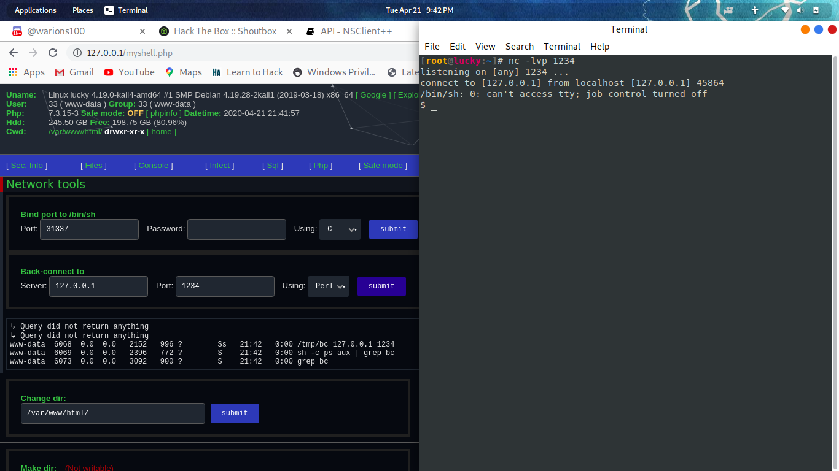Viewport: 839px width, 471px height.
Task: Open the Terminal Edit menu
Action: point(458,47)
